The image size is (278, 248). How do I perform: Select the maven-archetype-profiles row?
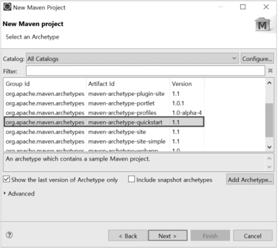pos(104,113)
